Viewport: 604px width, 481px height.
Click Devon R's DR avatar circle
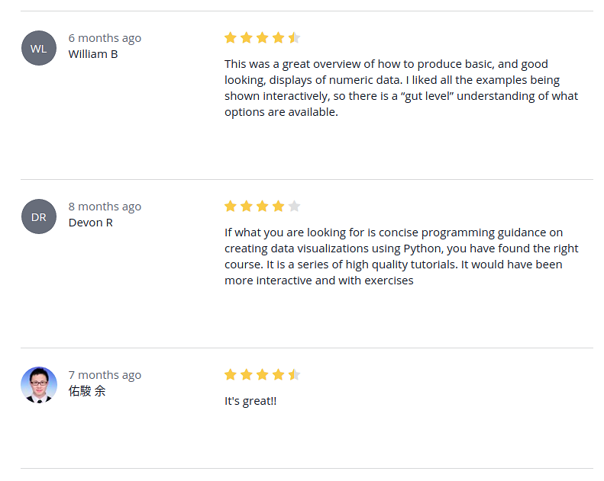point(39,216)
